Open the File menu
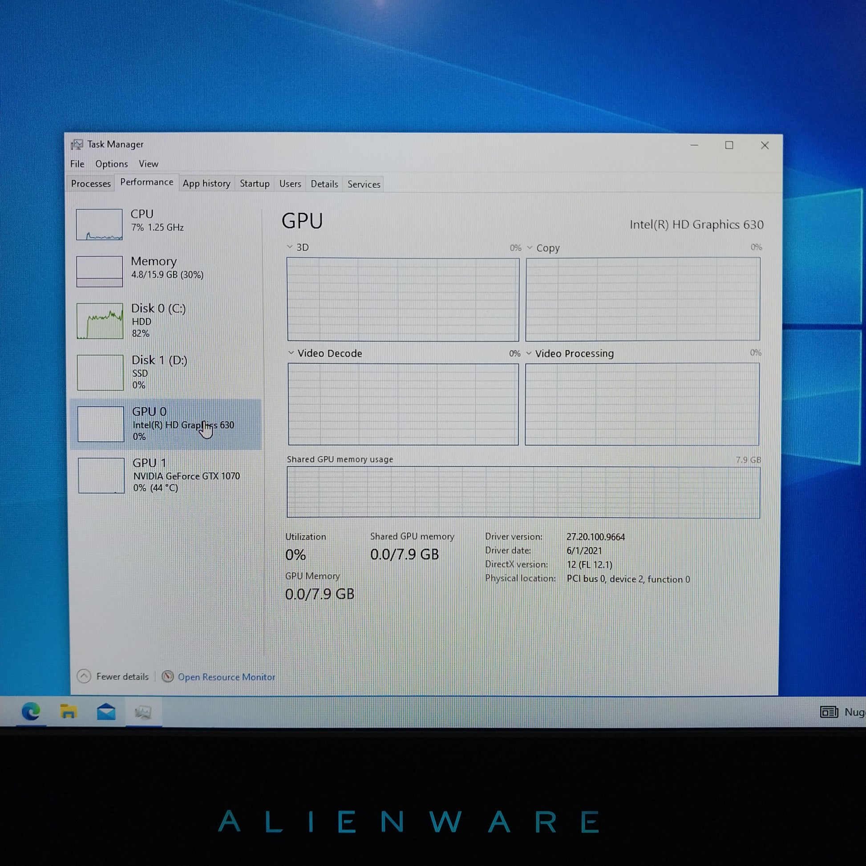Viewport: 866px width, 866px height. pos(77,164)
